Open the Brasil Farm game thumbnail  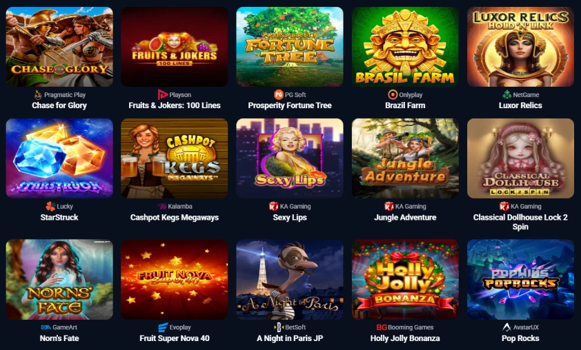(x=405, y=47)
